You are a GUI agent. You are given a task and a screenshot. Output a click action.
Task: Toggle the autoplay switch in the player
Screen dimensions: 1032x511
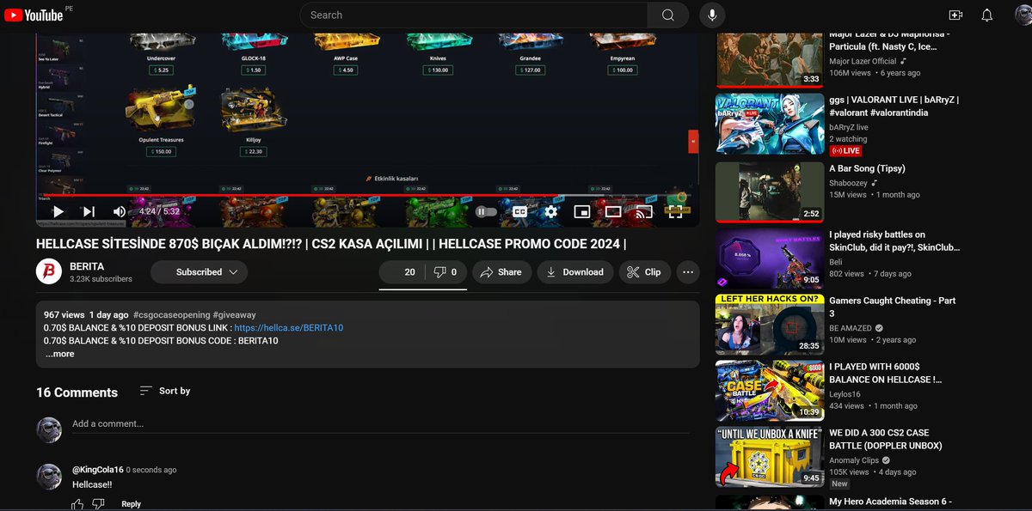487,211
